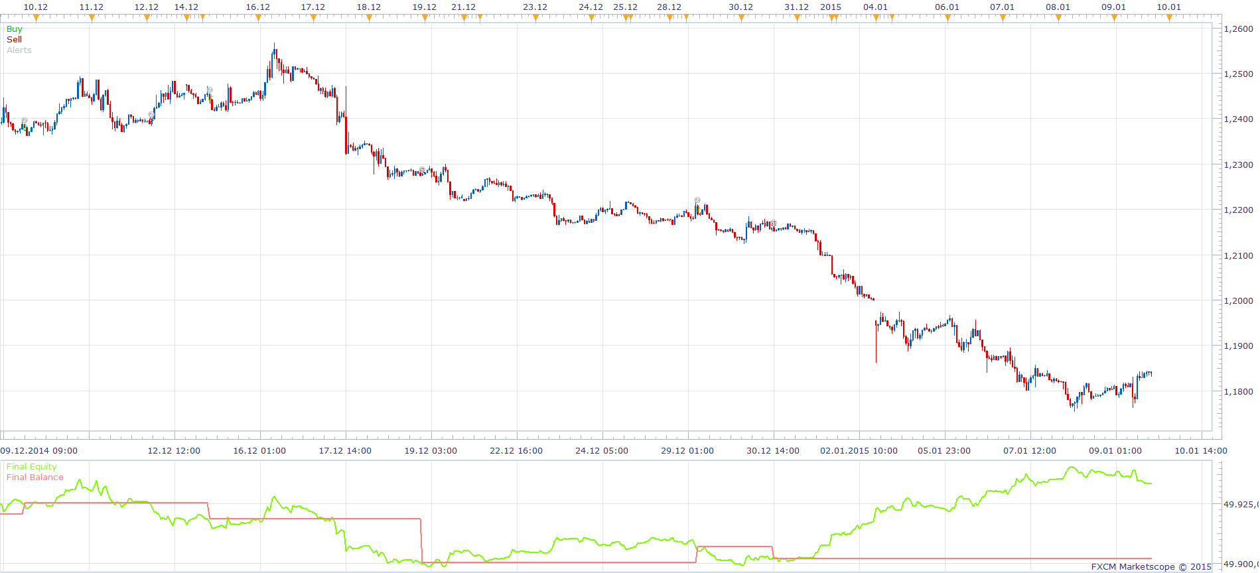
Task: Select the Final Balance legend label
Action: (x=35, y=477)
